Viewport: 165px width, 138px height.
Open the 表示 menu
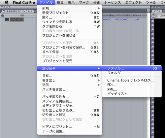[71, 3]
